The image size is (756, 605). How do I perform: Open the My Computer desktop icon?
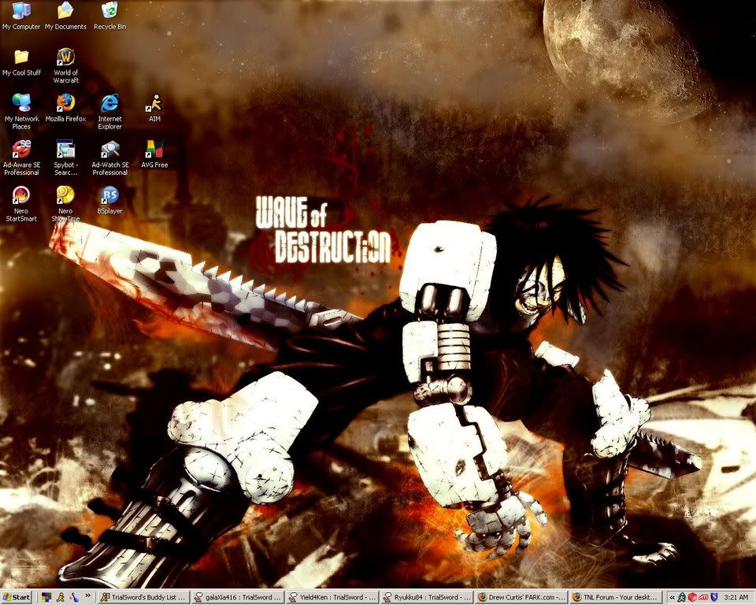click(x=21, y=16)
